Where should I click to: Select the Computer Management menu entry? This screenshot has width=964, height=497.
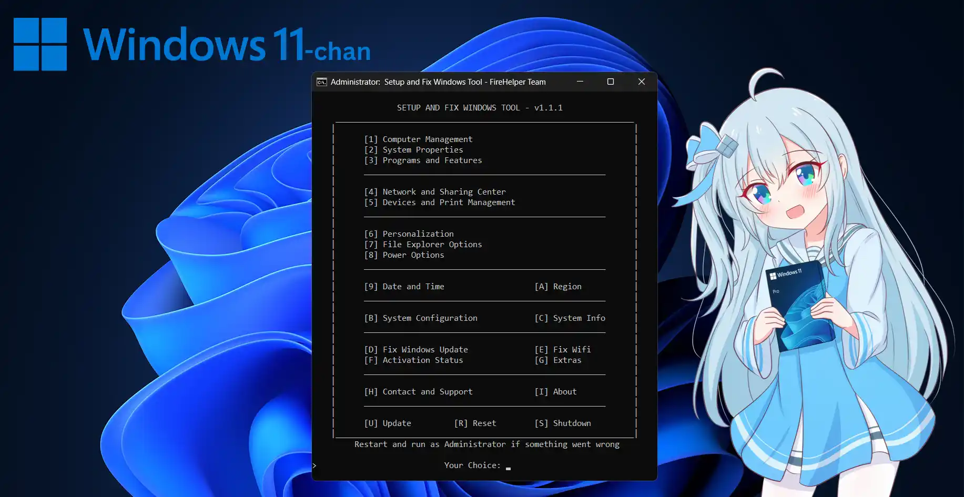point(418,139)
